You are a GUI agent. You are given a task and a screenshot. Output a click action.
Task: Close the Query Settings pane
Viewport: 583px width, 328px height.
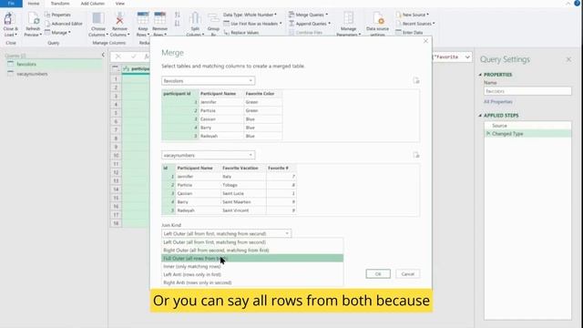point(568,59)
